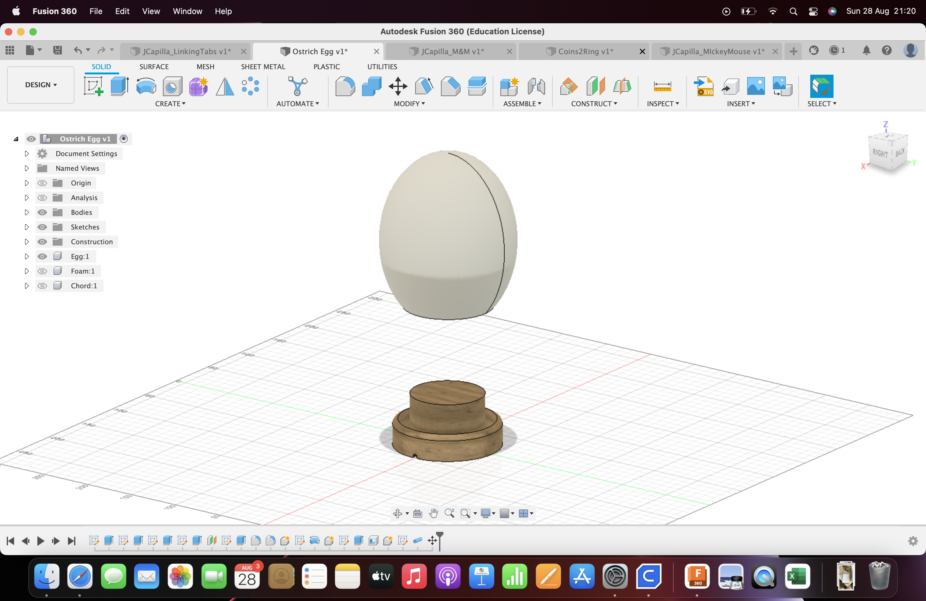
Task: Switch to the SURFACE ribbon tab
Action: (154, 66)
